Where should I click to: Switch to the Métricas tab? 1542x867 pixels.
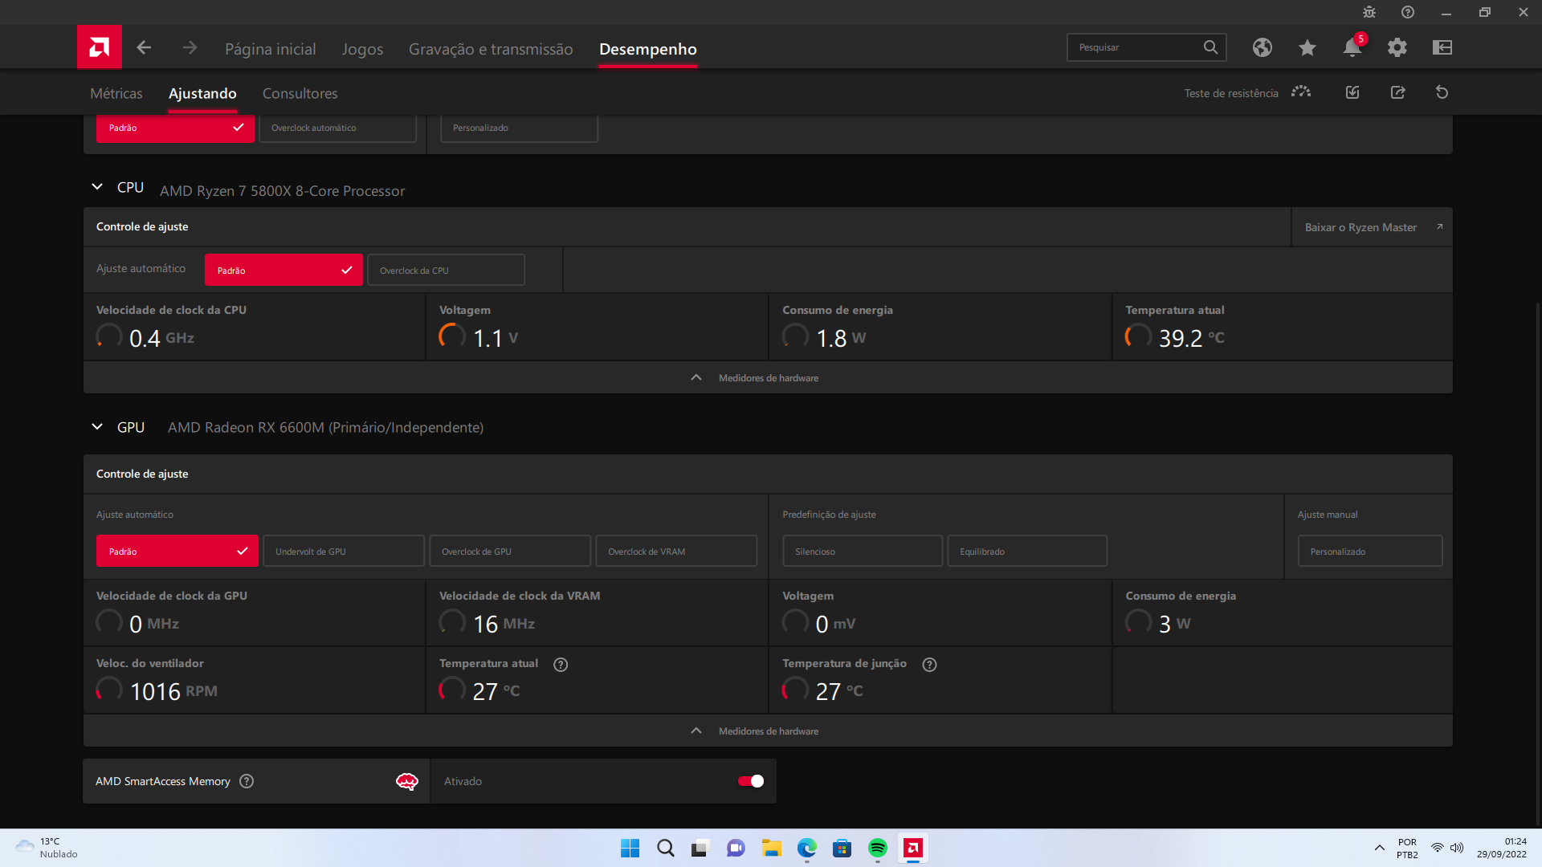[x=116, y=93]
